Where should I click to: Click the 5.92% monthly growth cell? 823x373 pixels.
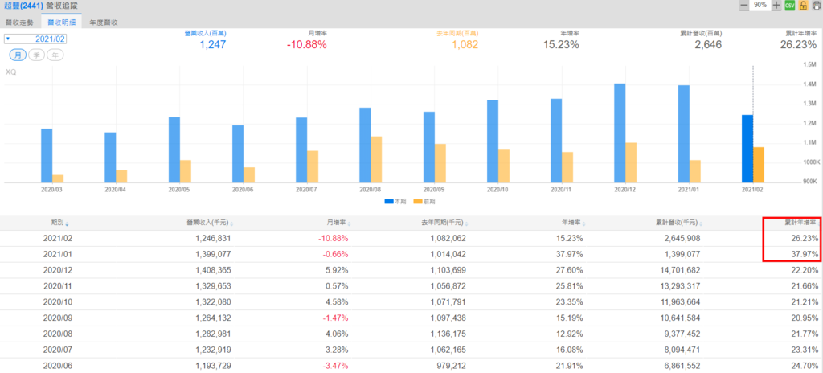[x=337, y=270]
